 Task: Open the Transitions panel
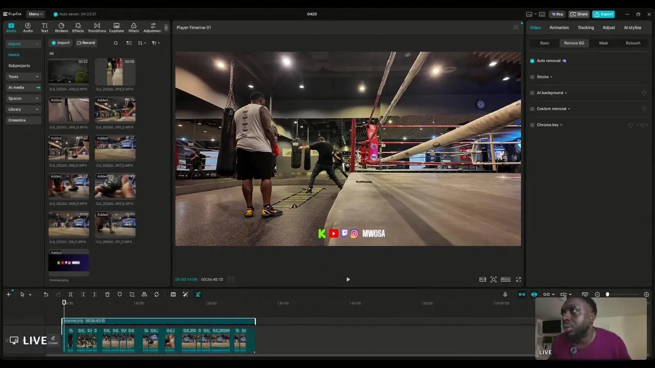click(x=97, y=28)
